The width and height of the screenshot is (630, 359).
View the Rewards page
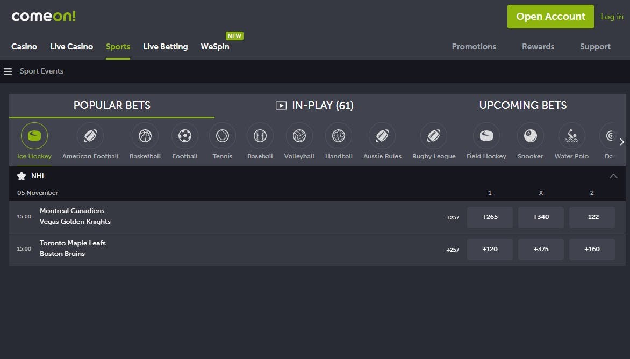tap(538, 47)
